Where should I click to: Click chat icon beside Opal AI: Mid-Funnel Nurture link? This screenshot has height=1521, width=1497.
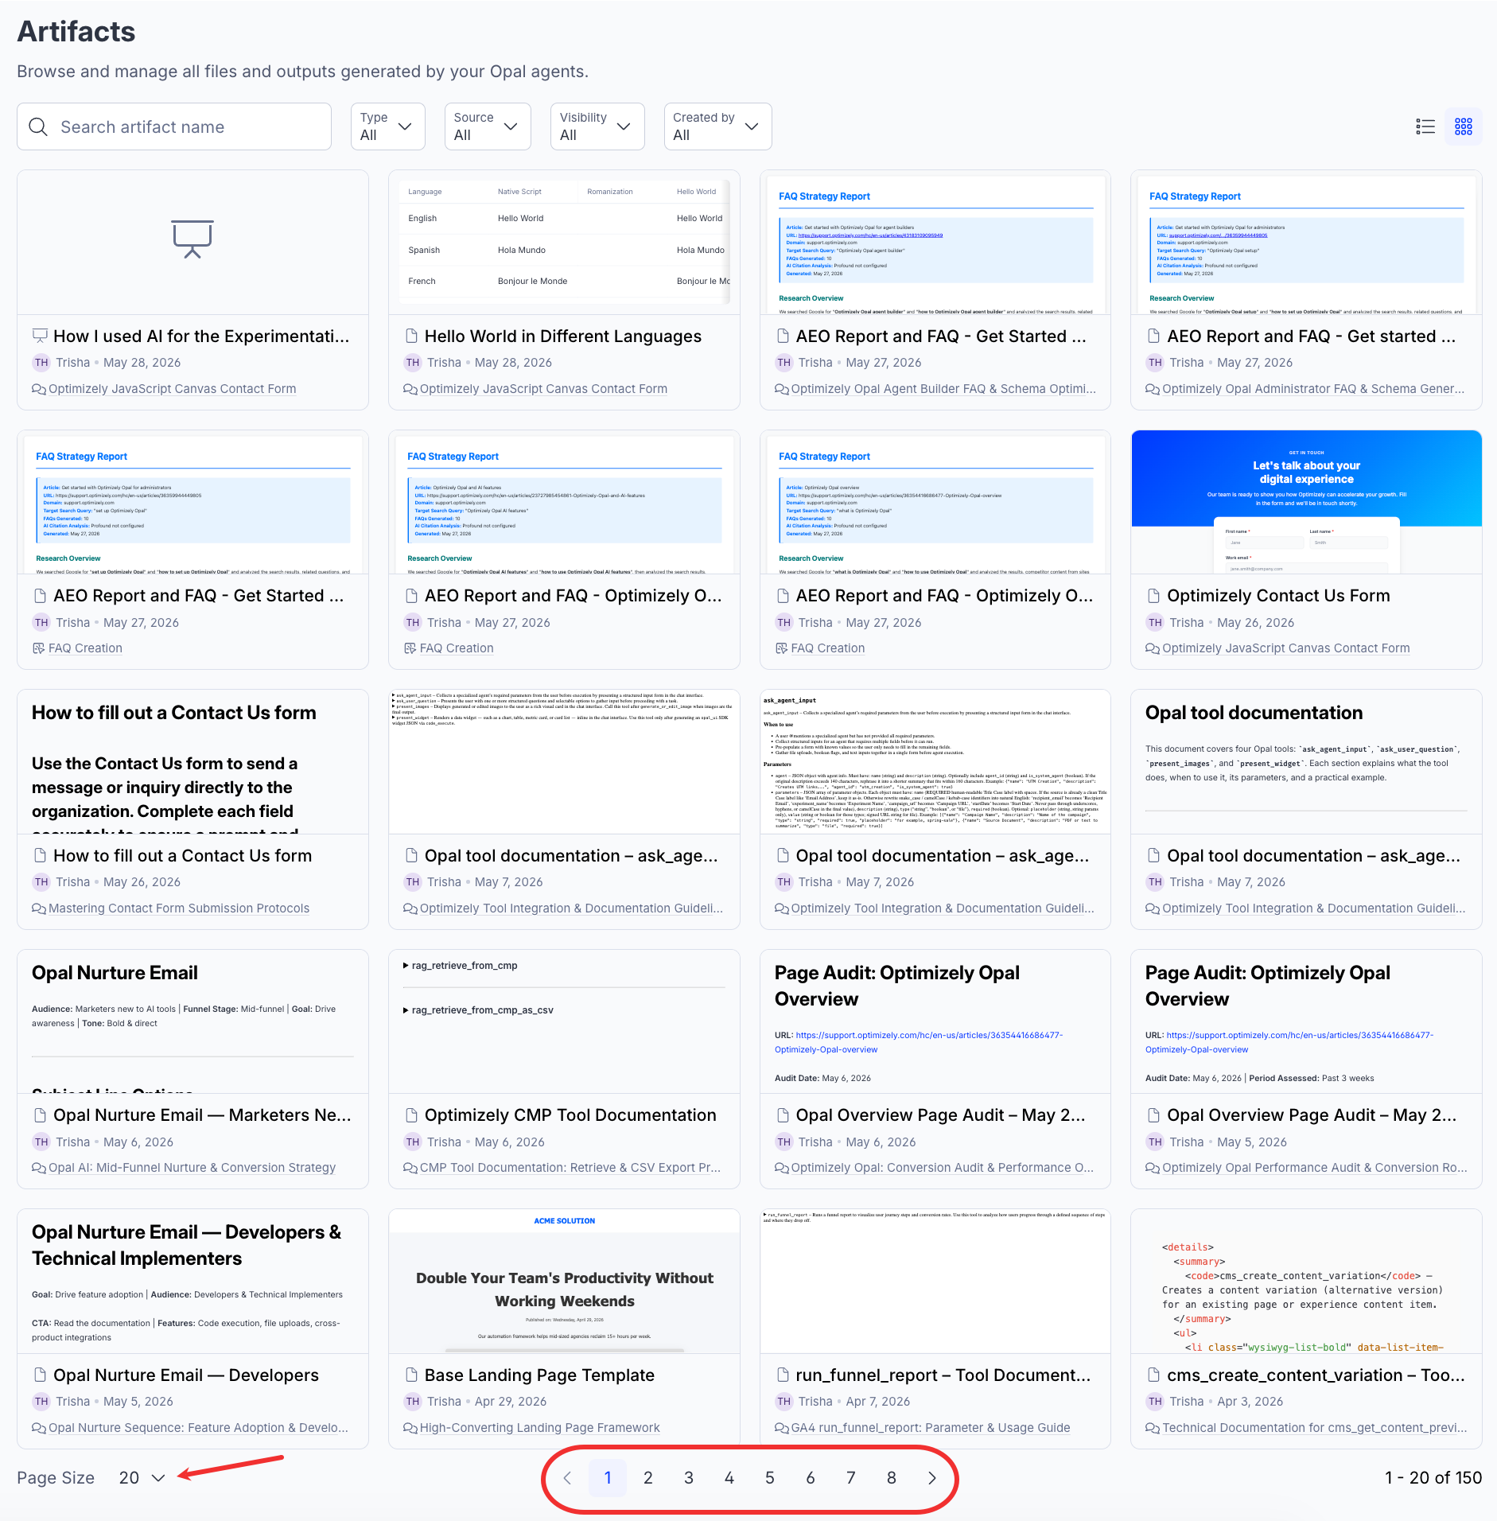39,1168
